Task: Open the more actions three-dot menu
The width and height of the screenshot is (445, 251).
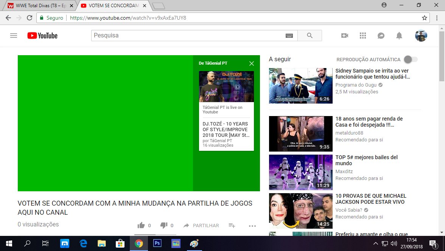Action: pyautogui.click(x=252, y=226)
